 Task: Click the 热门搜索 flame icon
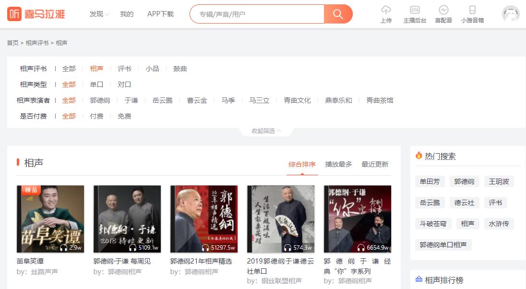418,156
